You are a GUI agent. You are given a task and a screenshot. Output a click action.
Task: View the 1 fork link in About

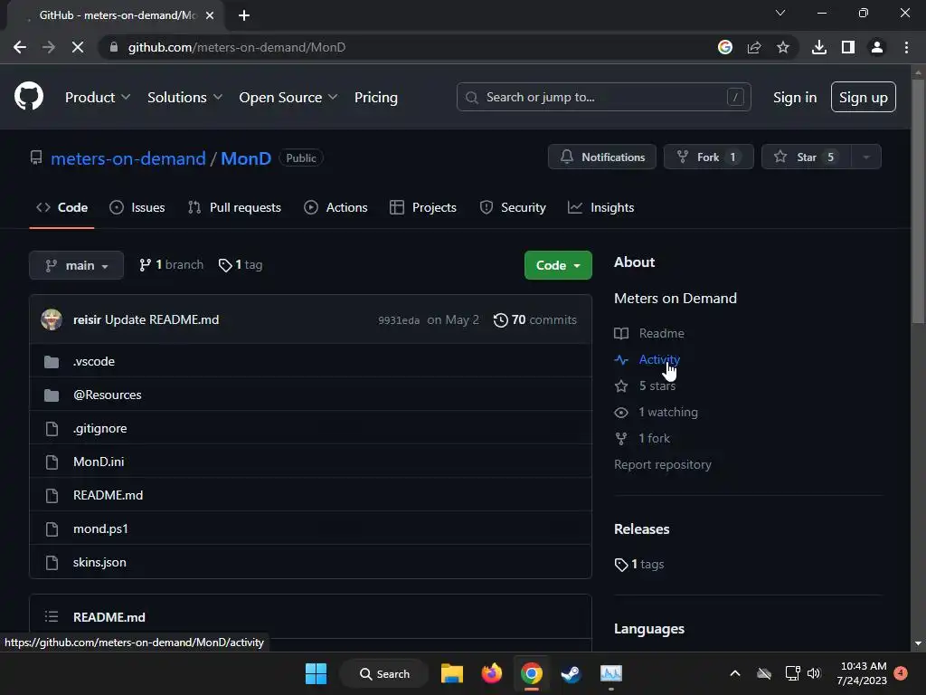point(654,439)
